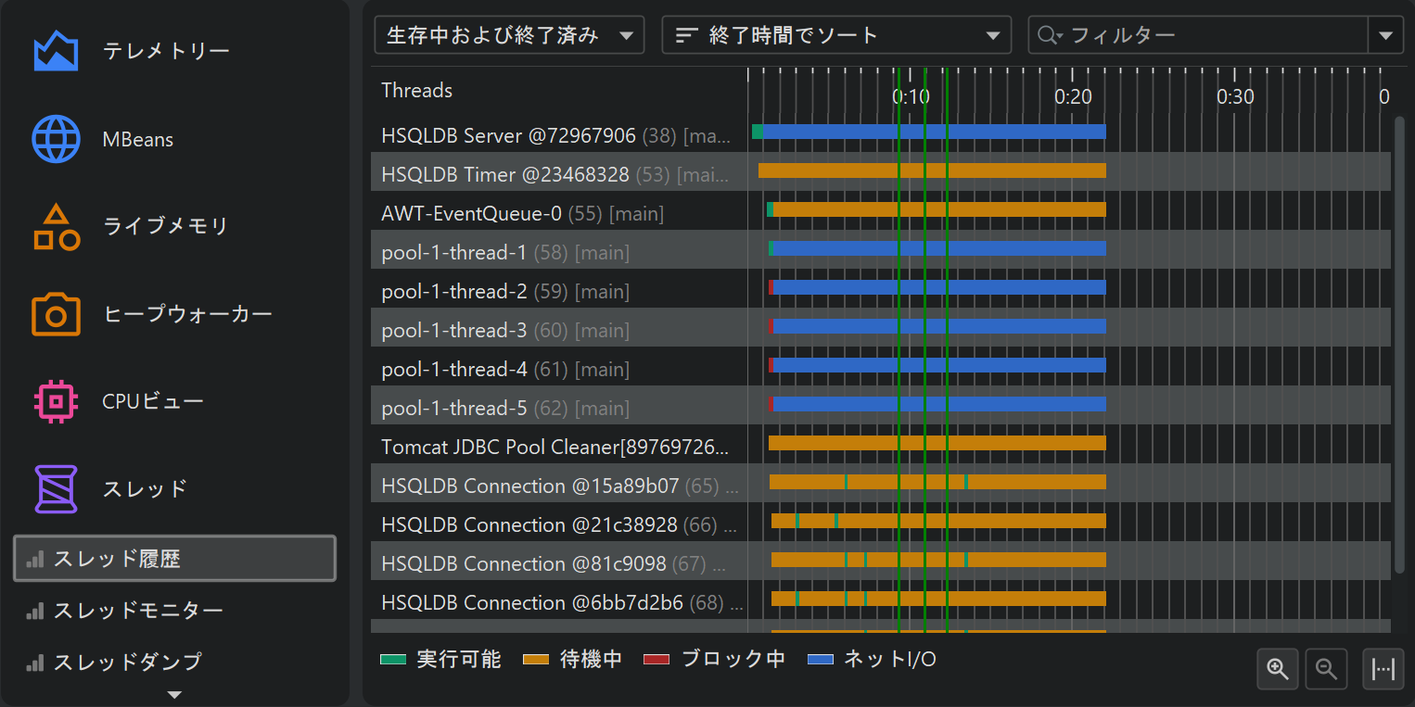Zoom in on the thread timeline

[1278, 669]
